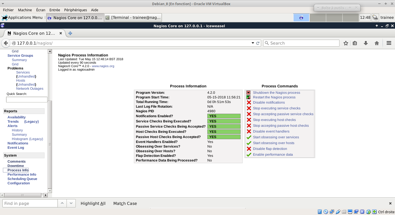Click the green check beside Start obsessing over services

click(249, 137)
